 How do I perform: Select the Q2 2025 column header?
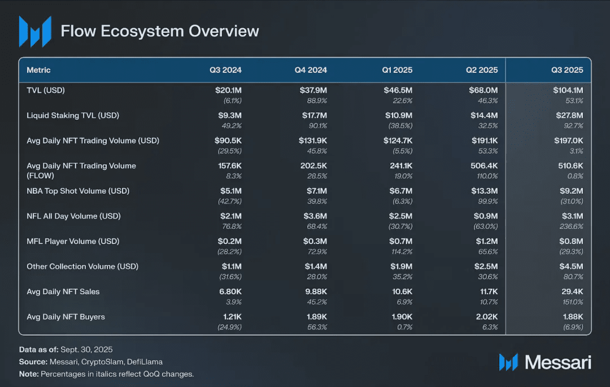point(482,70)
